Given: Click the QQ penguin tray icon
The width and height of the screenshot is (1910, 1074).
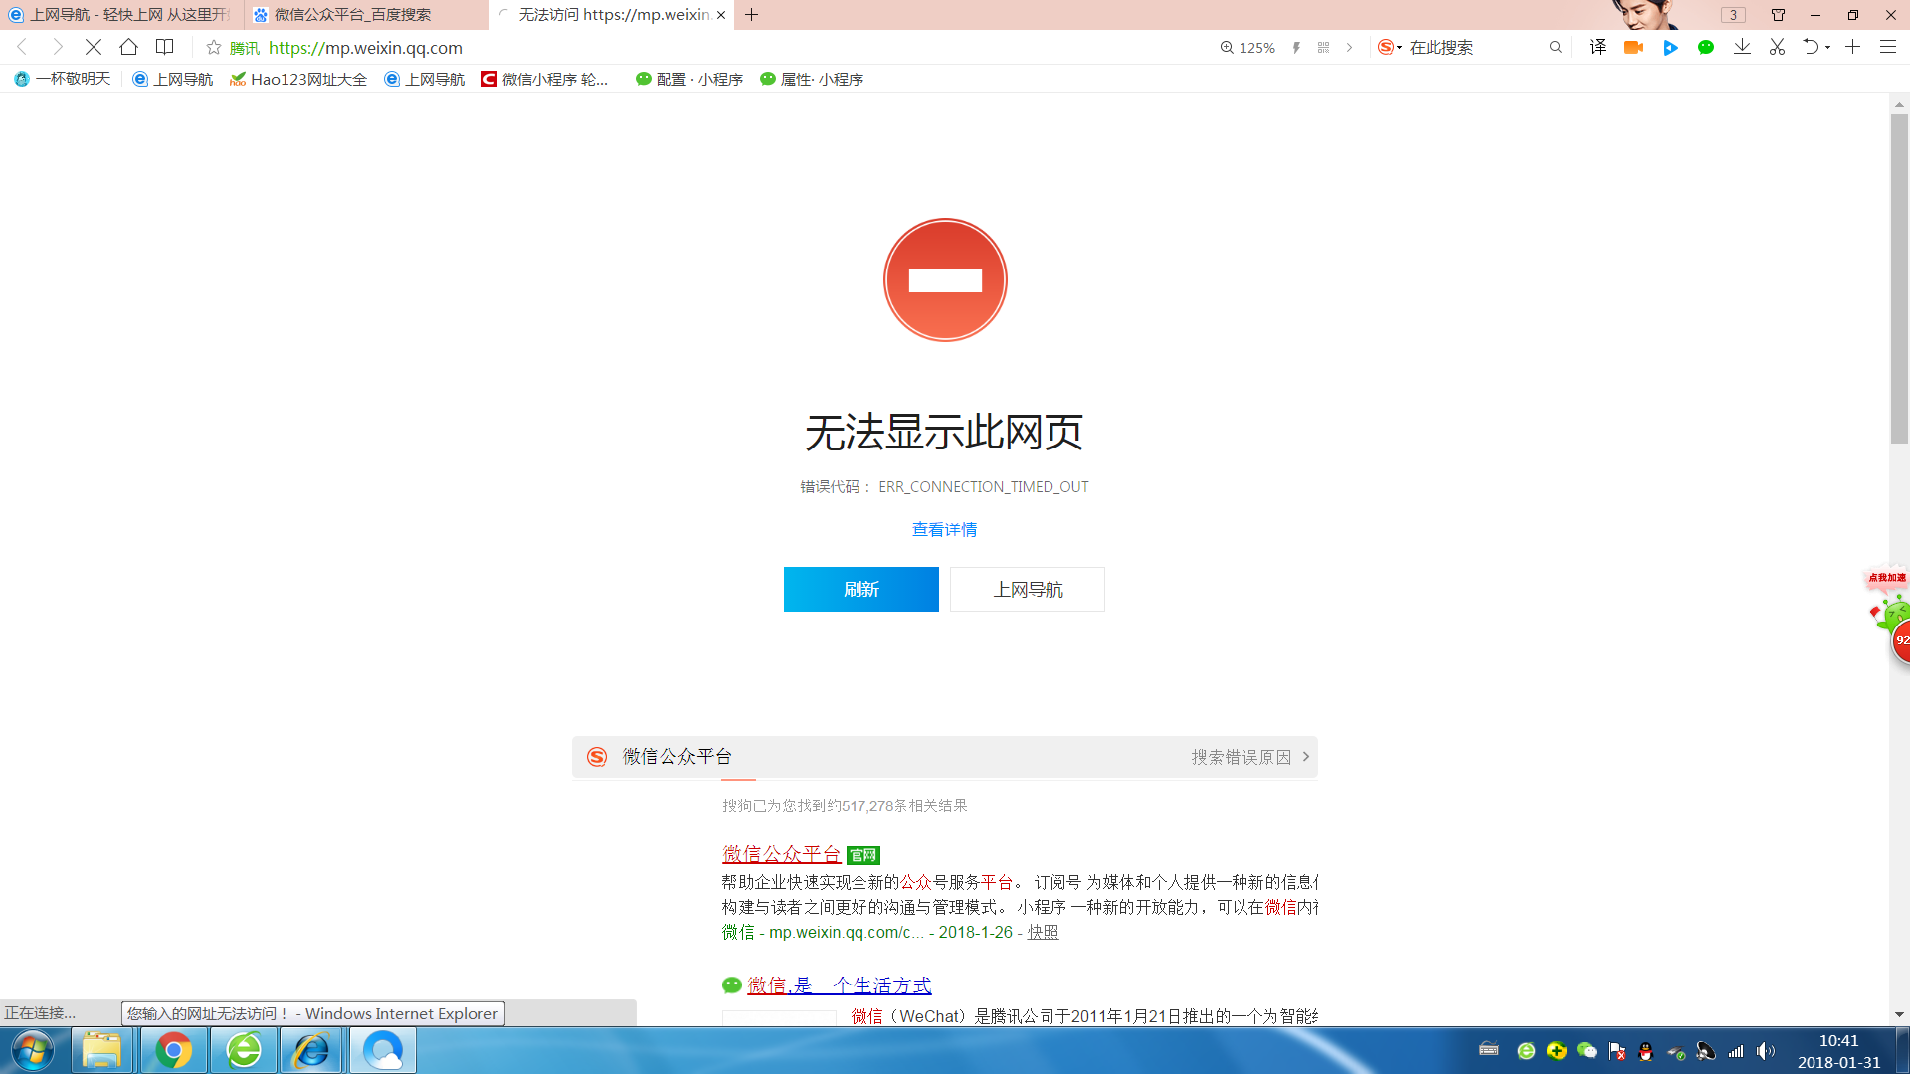Looking at the screenshot, I should 1646,1051.
